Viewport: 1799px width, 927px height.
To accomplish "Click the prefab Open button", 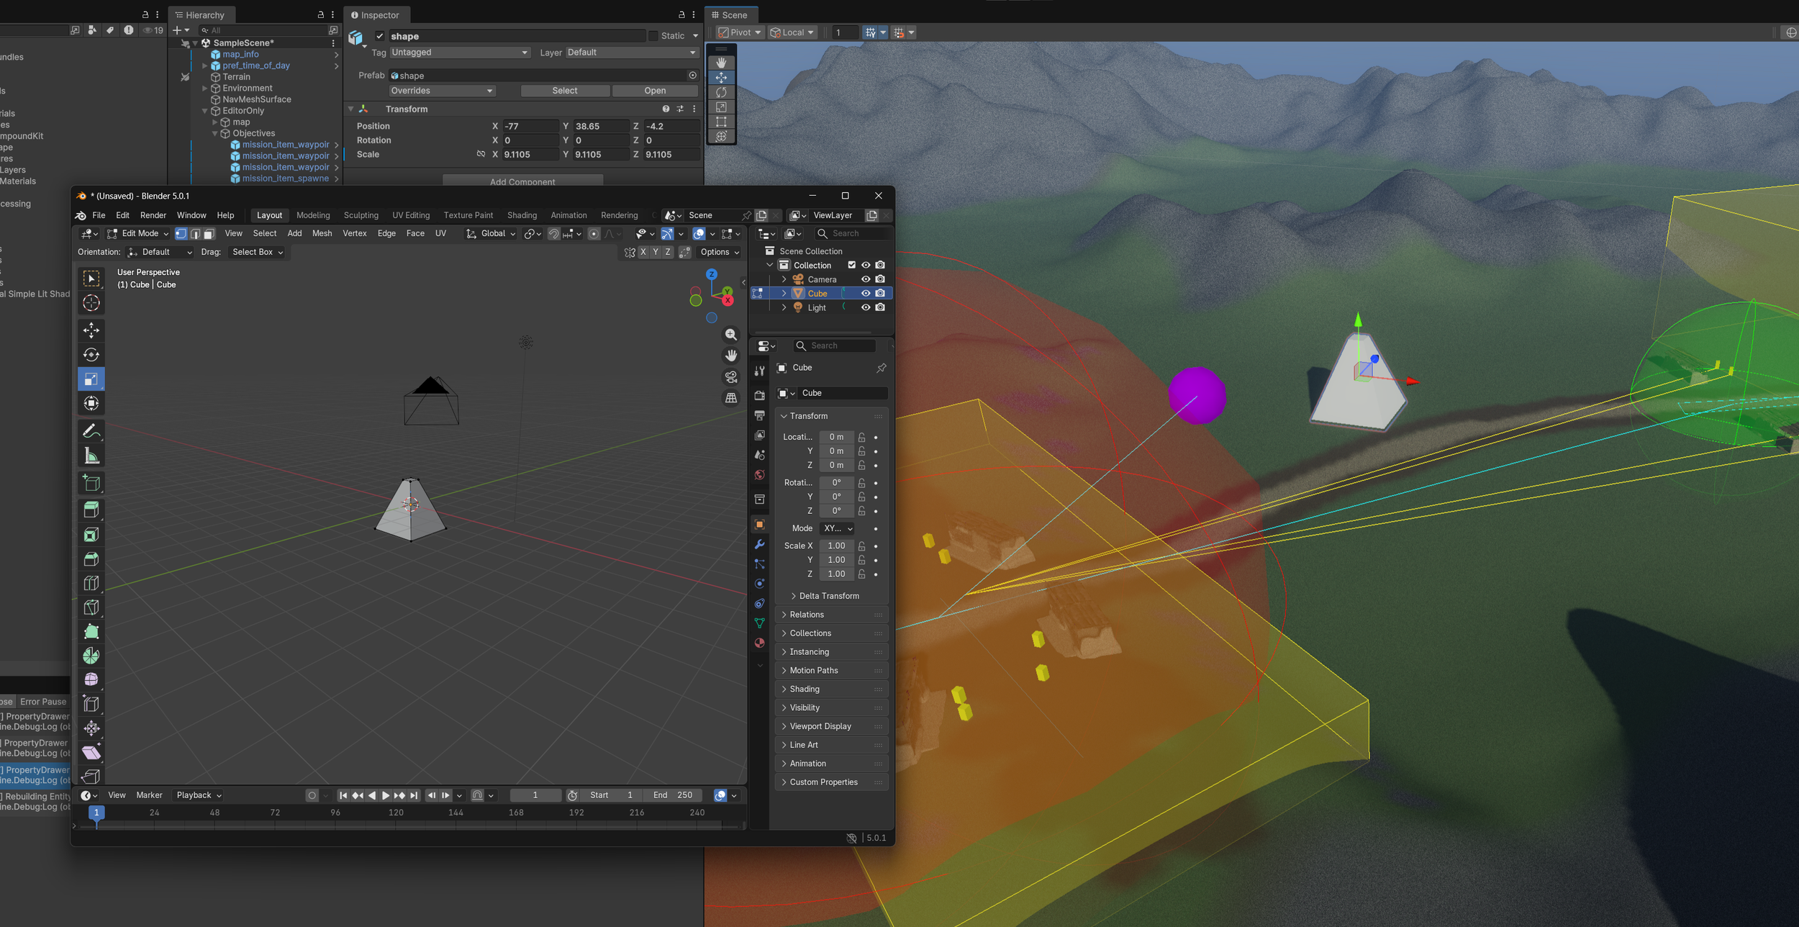I will pyautogui.click(x=654, y=91).
